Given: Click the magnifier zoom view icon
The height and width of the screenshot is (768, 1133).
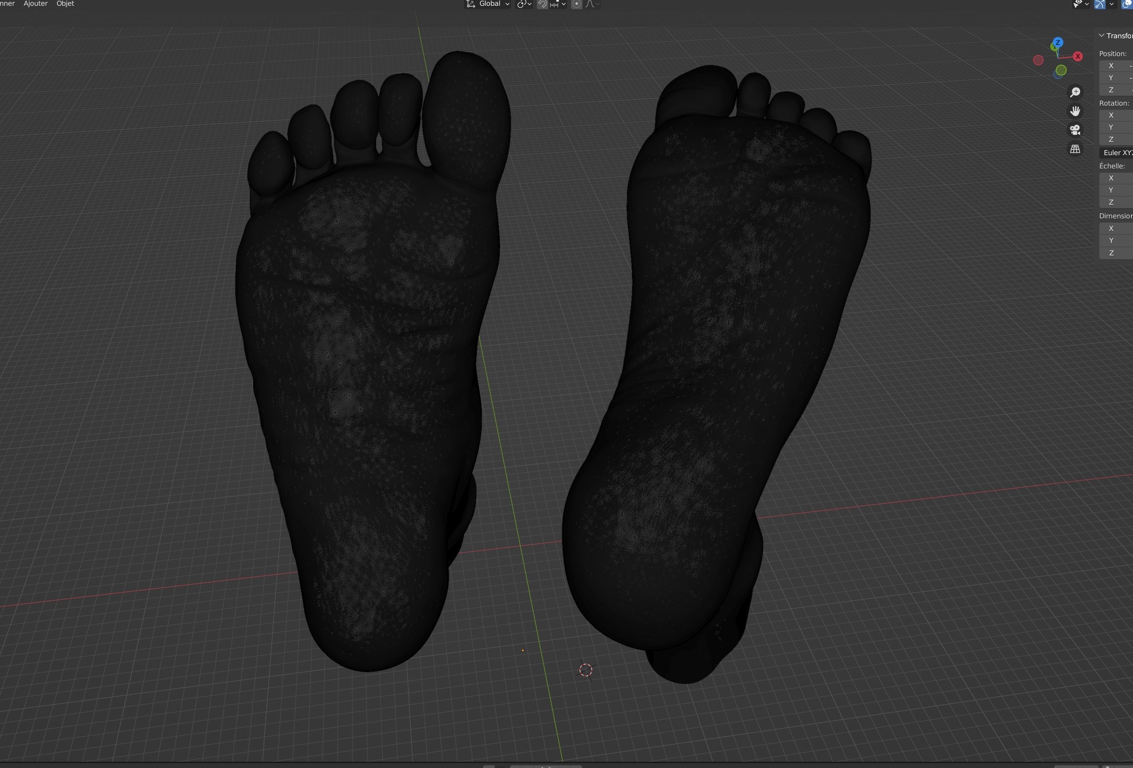Looking at the screenshot, I should click(1075, 92).
